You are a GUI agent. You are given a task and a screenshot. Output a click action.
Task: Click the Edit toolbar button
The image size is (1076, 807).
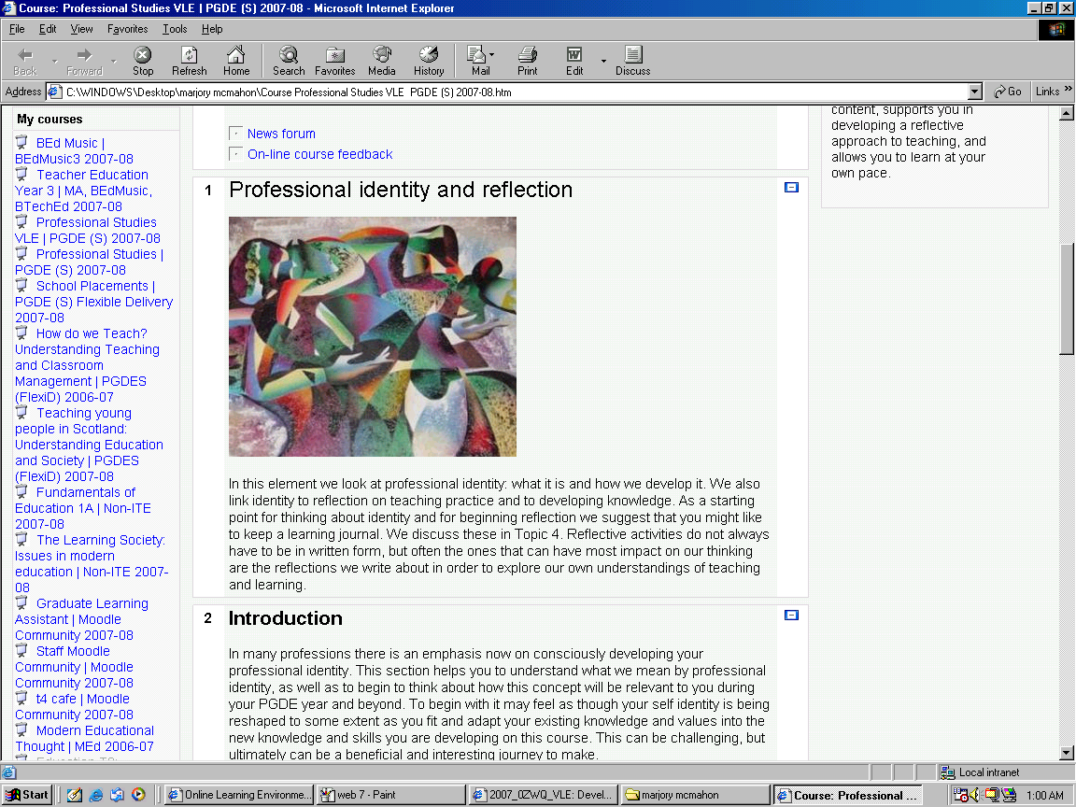(574, 61)
